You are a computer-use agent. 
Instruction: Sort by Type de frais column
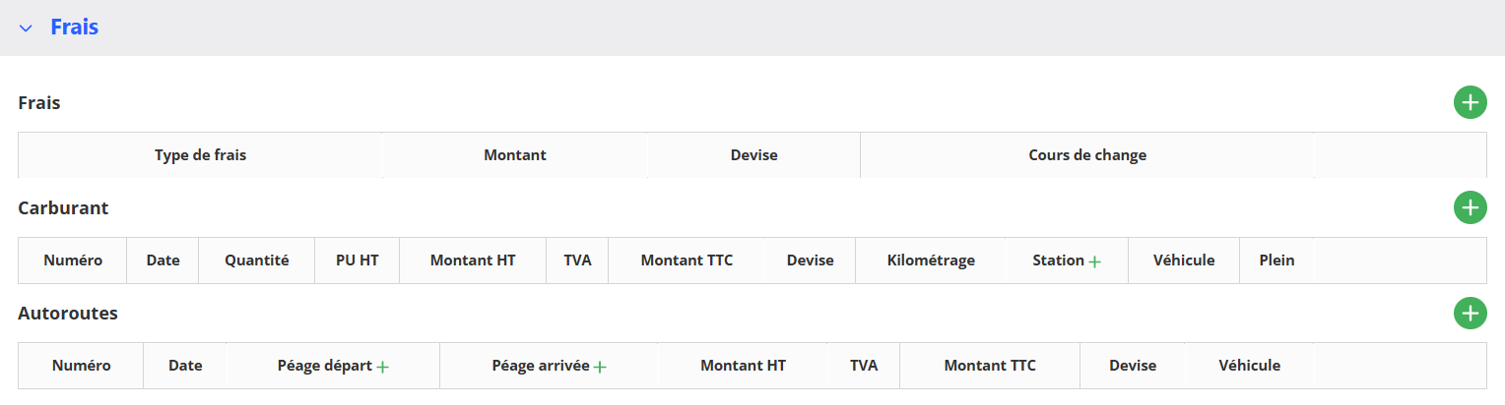[x=200, y=155]
